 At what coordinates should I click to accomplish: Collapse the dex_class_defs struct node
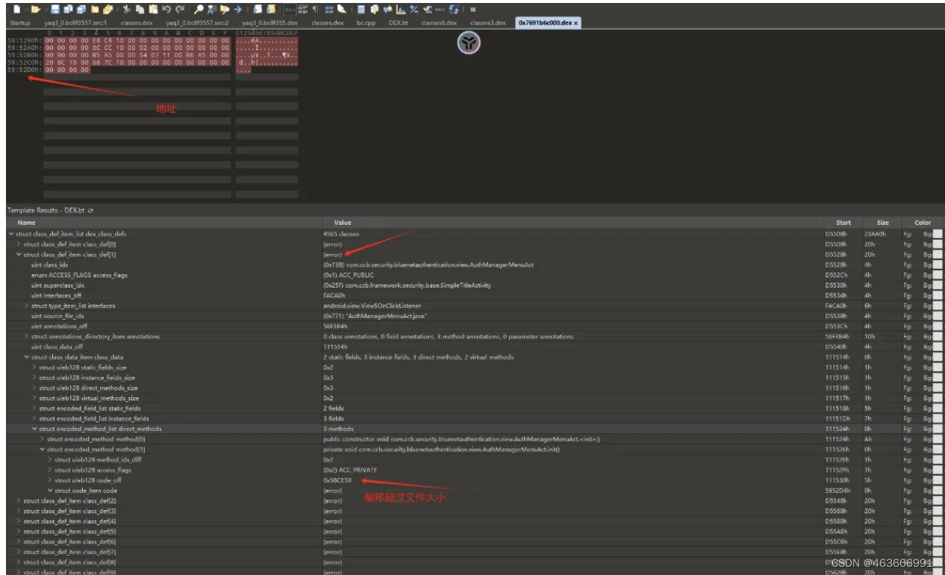click(x=10, y=234)
